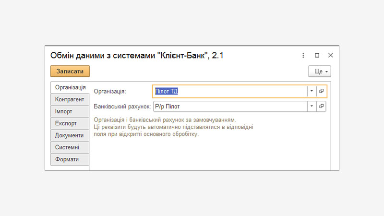The image size is (384, 216).
Task: Open the Organization record with the open-form icon
Action: click(x=321, y=91)
